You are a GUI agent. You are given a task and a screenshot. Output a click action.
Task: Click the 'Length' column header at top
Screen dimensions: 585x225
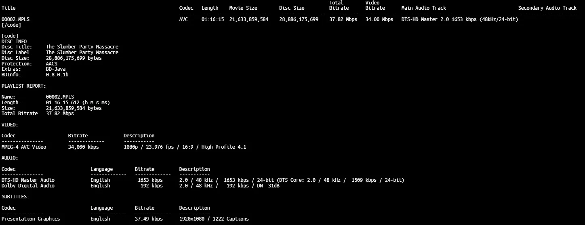click(x=210, y=8)
